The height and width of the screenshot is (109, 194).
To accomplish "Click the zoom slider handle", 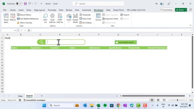I will [177, 100].
